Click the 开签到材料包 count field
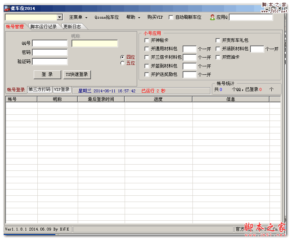Screen dimensions: 290x239 pos(190,66)
